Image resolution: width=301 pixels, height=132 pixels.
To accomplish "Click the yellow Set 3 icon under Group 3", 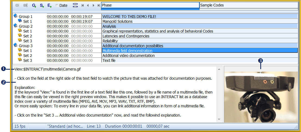I will 20,60.
